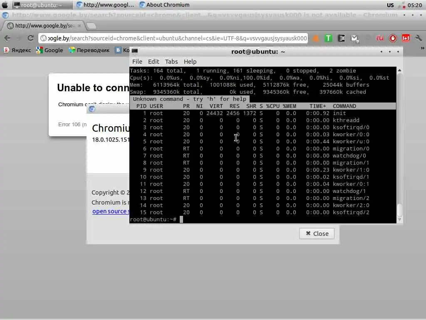Close the google.by browser tab
Screen dimensions: 426x320
tap(79, 26)
